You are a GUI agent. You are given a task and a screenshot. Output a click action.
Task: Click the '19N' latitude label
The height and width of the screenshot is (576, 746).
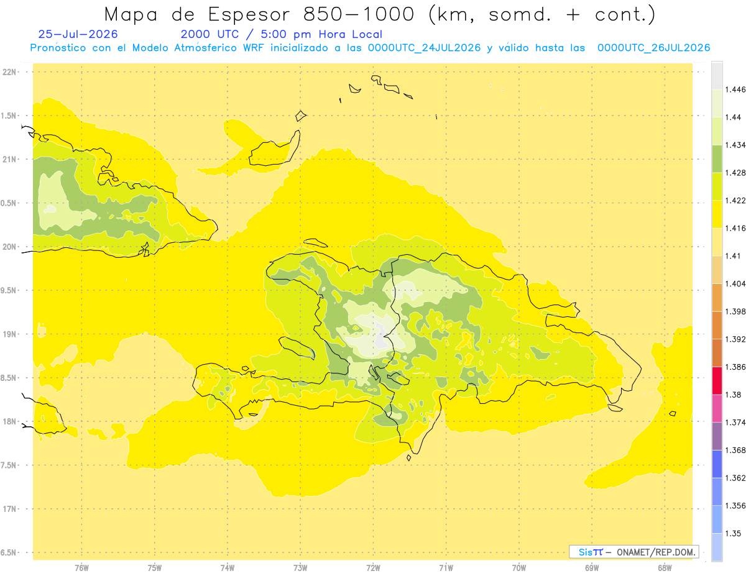click(9, 334)
